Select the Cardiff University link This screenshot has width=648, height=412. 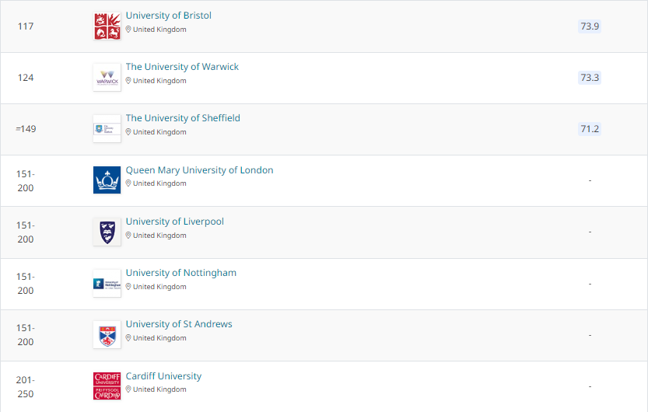click(x=163, y=376)
